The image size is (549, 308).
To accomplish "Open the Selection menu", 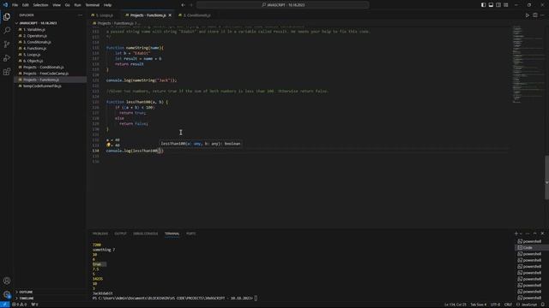I will (40, 5).
